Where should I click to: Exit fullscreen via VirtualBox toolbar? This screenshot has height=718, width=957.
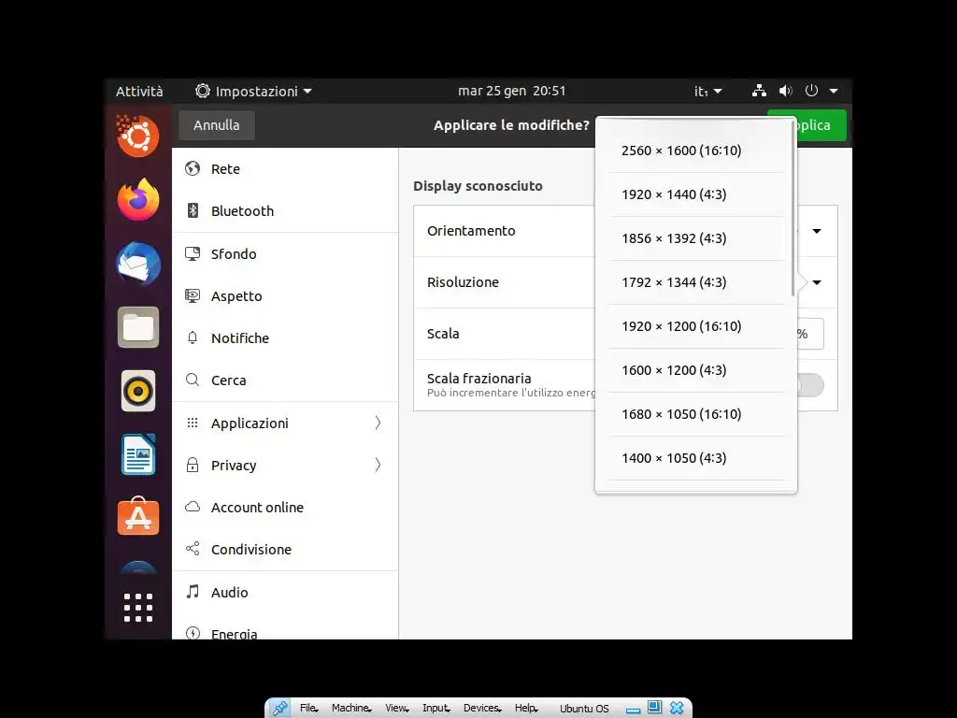(655, 708)
